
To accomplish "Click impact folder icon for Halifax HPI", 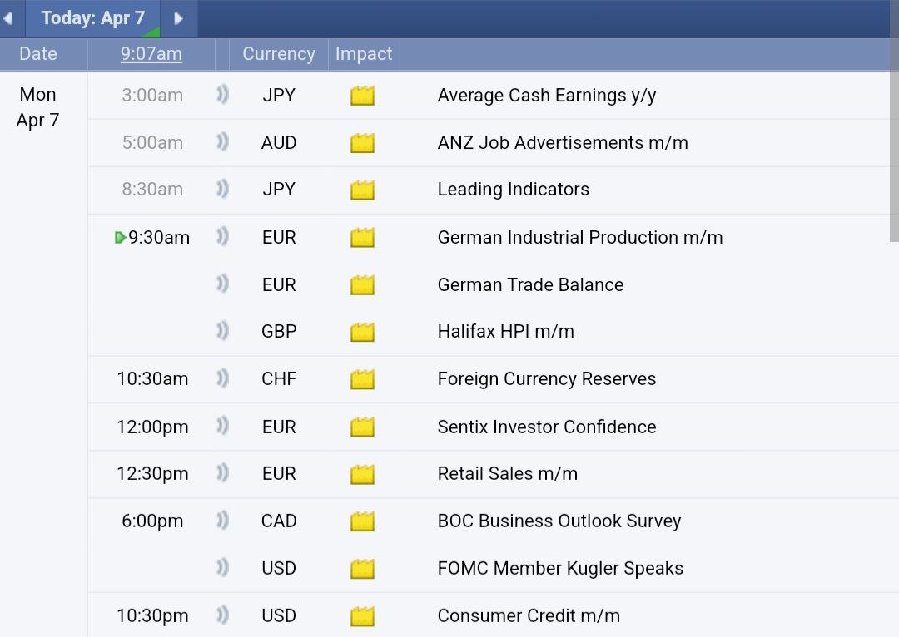I will pos(362,333).
